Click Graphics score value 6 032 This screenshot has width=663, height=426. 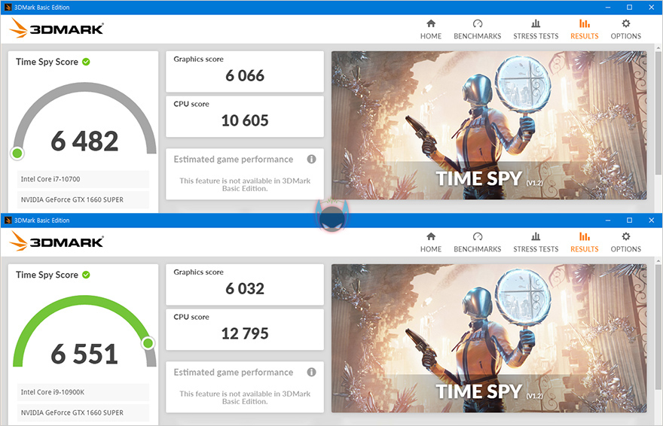[x=245, y=288]
